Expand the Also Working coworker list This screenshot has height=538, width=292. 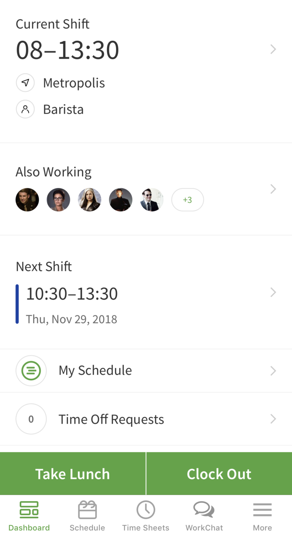tap(273, 188)
